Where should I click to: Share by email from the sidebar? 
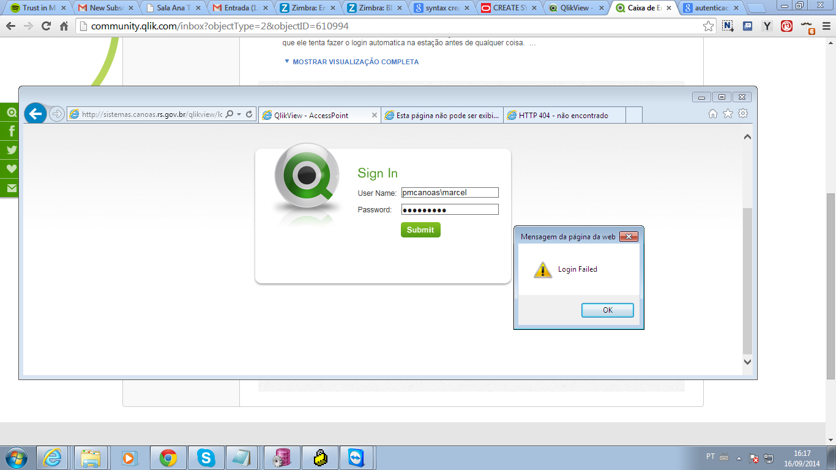click(x=11, y=188)
